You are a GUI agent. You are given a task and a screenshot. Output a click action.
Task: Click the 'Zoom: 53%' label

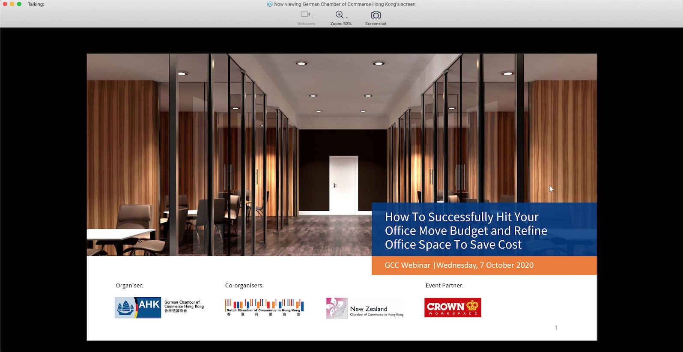pyautogui.click(x=341, y=24)
